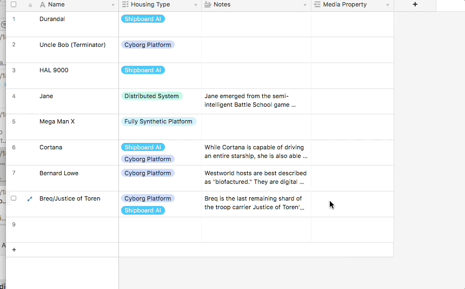Click Durandal's Shipboard AI tag
Image resolution: width=465 pixels, height=289 pixels.
point(143,19)
